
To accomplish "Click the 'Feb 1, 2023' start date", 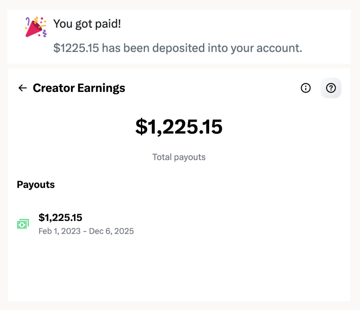I will [60, 231].
